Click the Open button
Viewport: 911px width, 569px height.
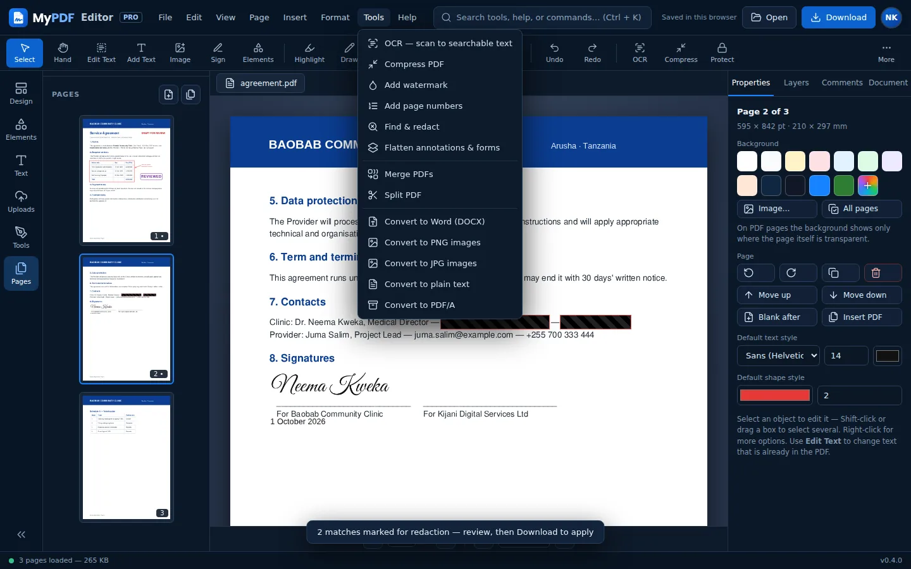click(769, 18)
